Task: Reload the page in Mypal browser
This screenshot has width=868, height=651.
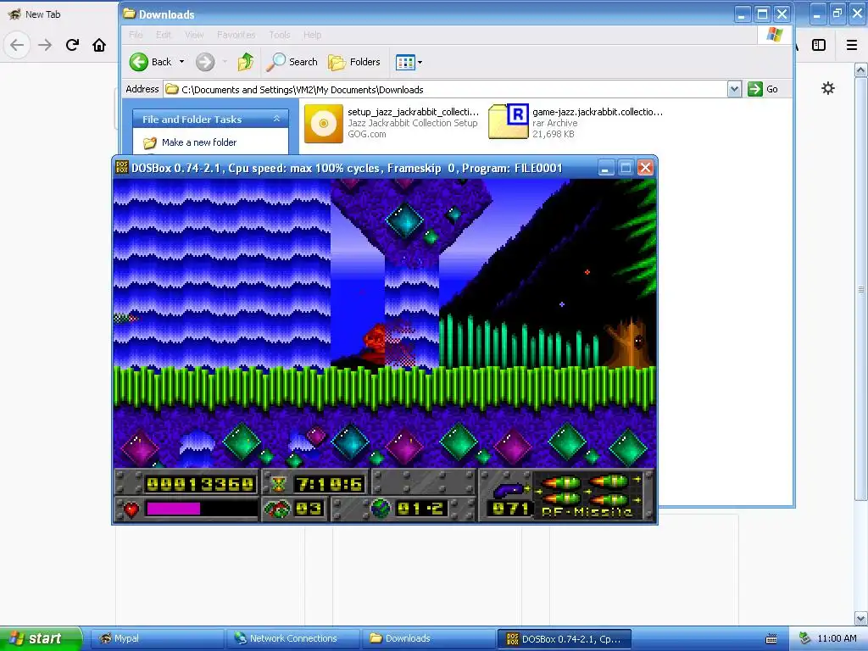Action: [72, 45]
